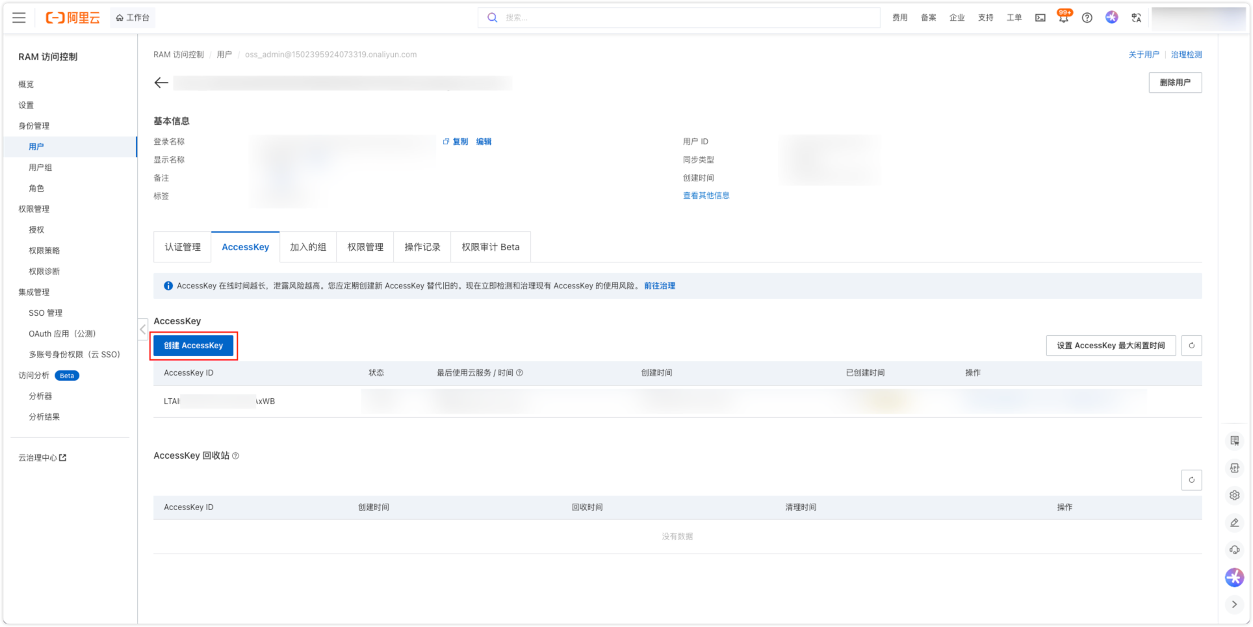Click the 创建 AccessKey button
The width and height of the screenshot is (1253, 627).
point(194,346)
